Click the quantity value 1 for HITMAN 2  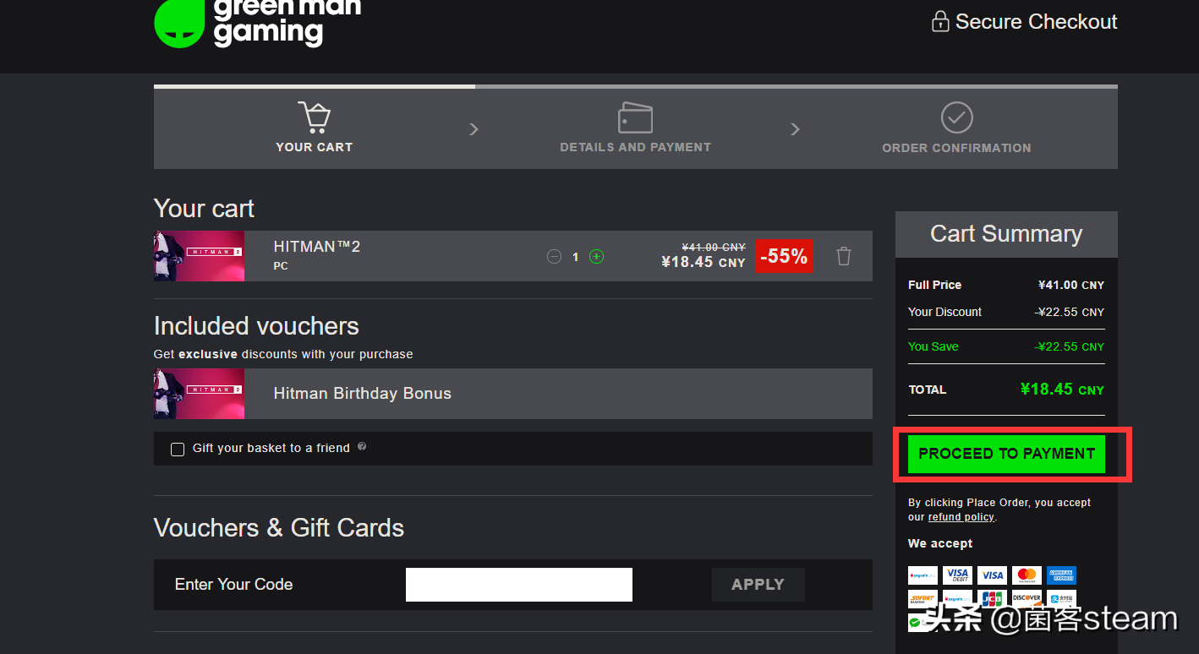coord(575,257)
